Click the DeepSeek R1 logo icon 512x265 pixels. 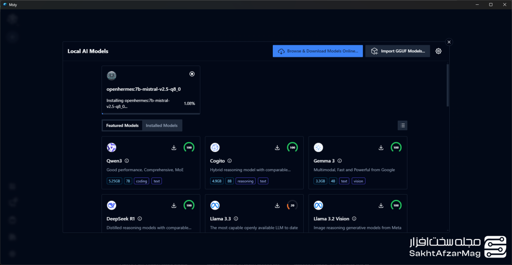112,206
